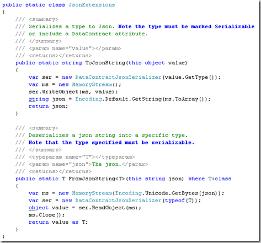Click the typeparam name="T" doc tag
The height and width of the screenshot is (243, 261).
coord(82,157)
